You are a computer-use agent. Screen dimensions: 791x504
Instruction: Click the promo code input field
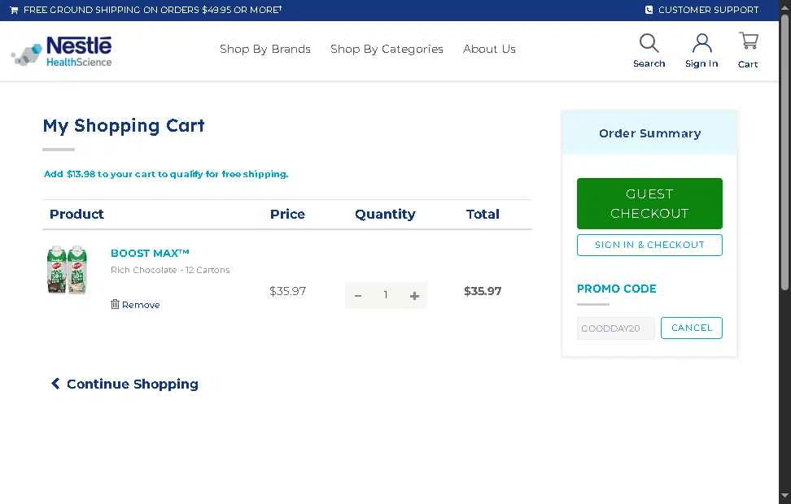click(x=615, y=328)
